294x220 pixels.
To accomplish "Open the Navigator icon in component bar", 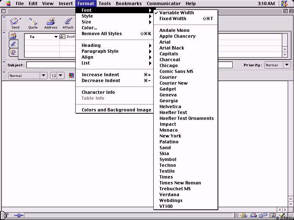I will point(244,216).
